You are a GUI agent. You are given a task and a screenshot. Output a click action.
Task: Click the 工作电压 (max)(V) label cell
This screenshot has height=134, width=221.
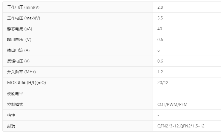tap(24, 18)
